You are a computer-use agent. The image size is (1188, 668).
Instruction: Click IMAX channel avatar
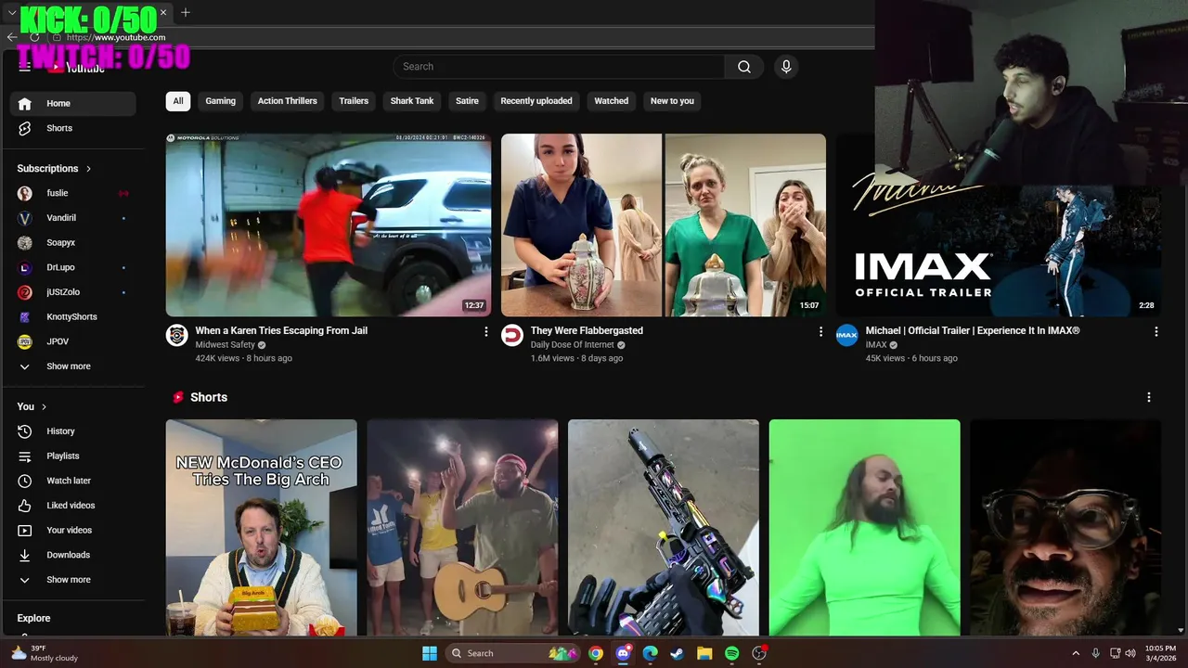pos(847,335)
